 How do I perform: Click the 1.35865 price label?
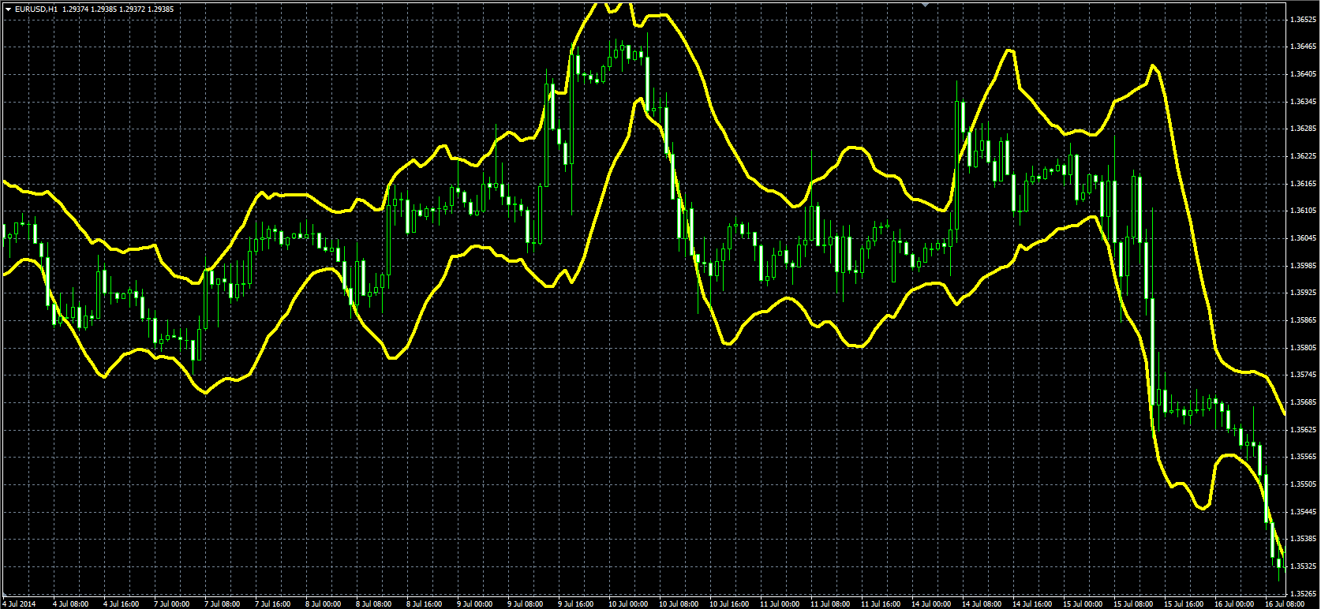click(x=1302, y=320)
